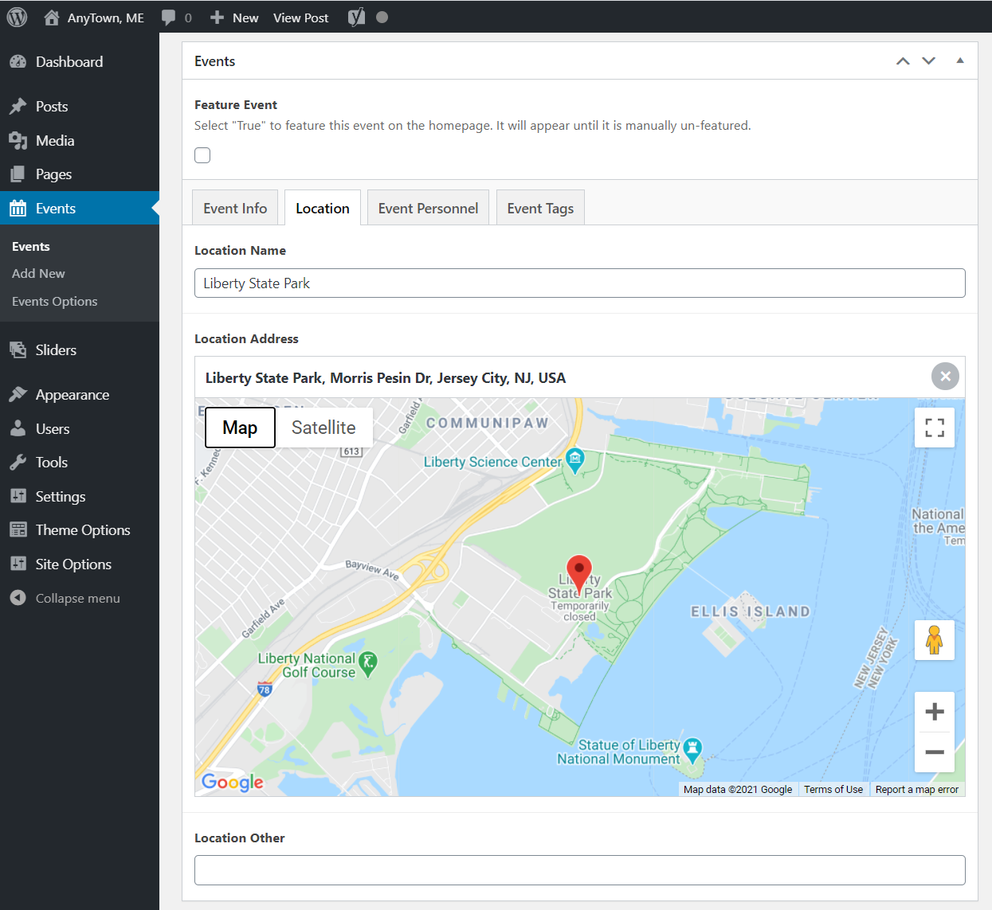This screenshot has height=910, width=992.
Task: Click the Events panel title header
Action: [215, 61]
